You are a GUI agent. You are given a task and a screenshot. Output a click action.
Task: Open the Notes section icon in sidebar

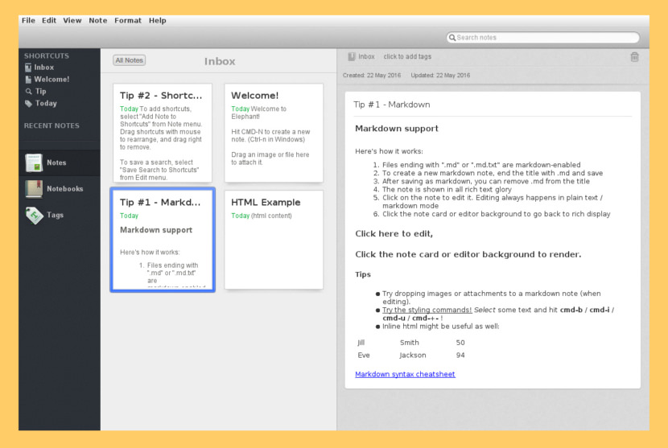coord(34,162)
